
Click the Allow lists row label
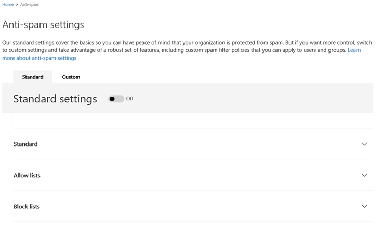(x=27, y=175)
